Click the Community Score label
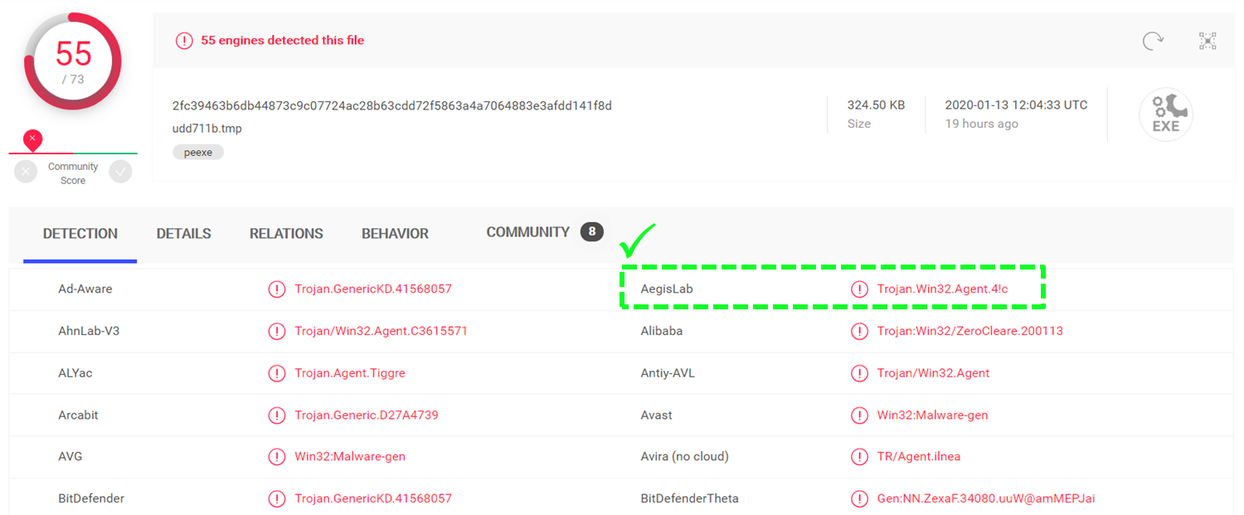This screenshot has width=1244, height=515. (x=73, y=173)
